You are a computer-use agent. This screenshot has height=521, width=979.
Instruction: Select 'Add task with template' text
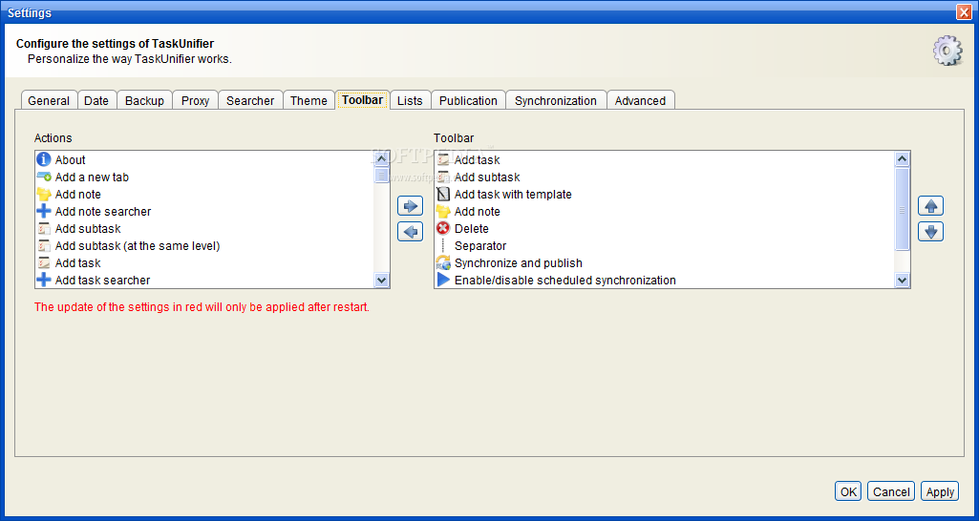[513, 194]
